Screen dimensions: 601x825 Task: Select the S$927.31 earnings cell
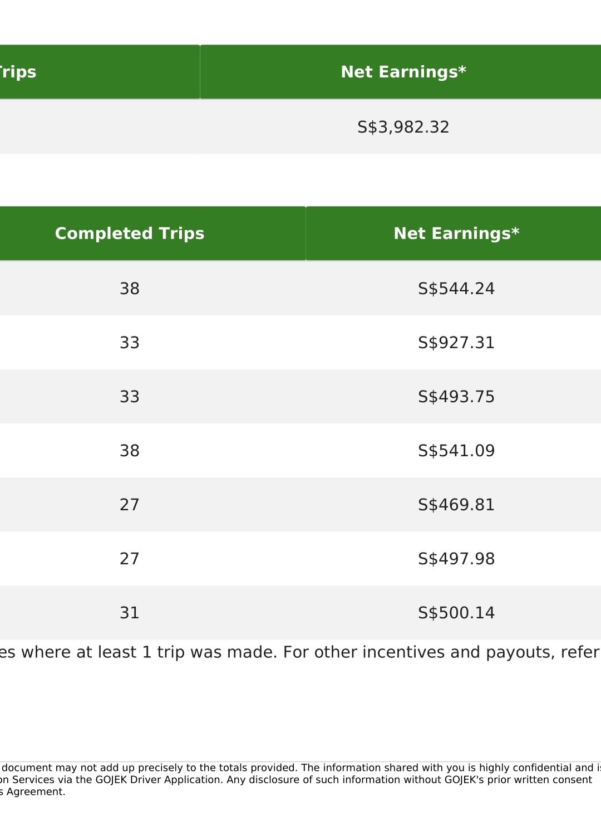pos(454,343)
